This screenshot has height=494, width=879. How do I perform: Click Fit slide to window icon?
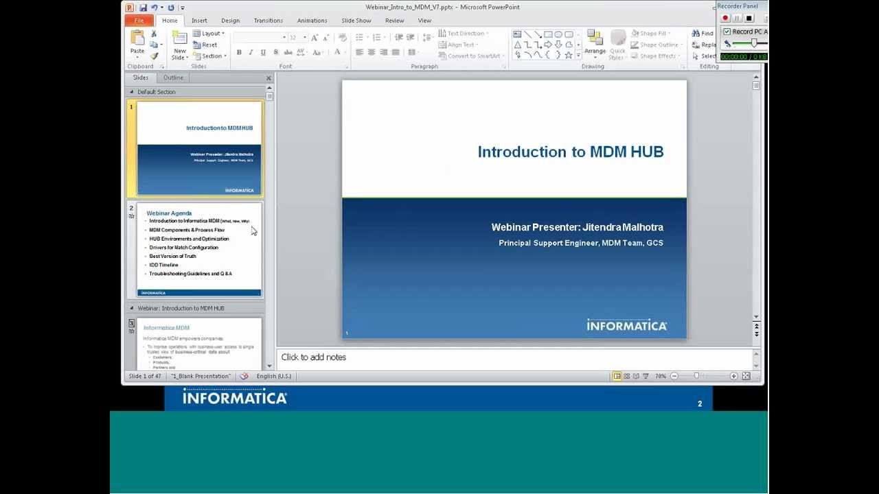click(746, 376)
